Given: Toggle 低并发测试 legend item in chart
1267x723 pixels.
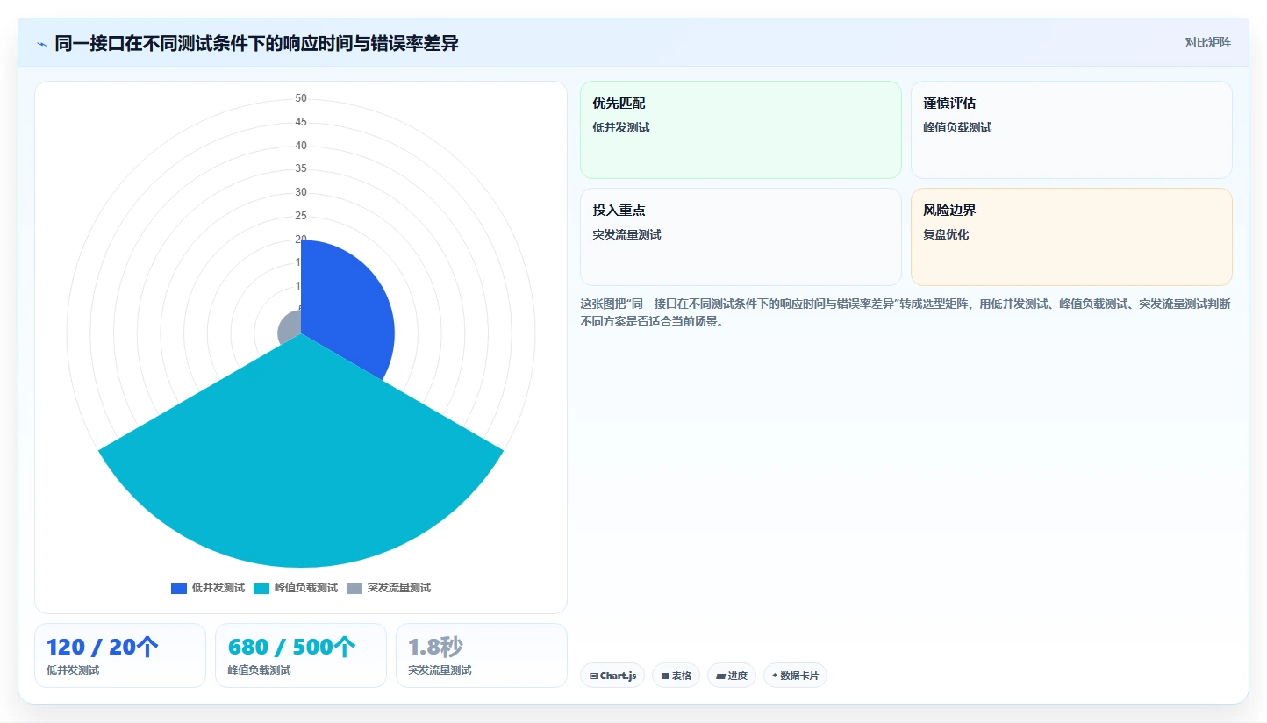Looking at the screenshot, I should [208, 588].
